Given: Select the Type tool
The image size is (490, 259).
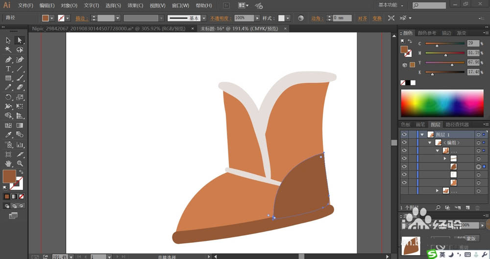Looking at the screenshot, I should tap(8, 69).
